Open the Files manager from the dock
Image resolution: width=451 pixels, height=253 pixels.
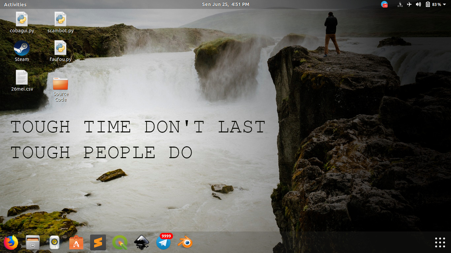click(x=33, y=243)
